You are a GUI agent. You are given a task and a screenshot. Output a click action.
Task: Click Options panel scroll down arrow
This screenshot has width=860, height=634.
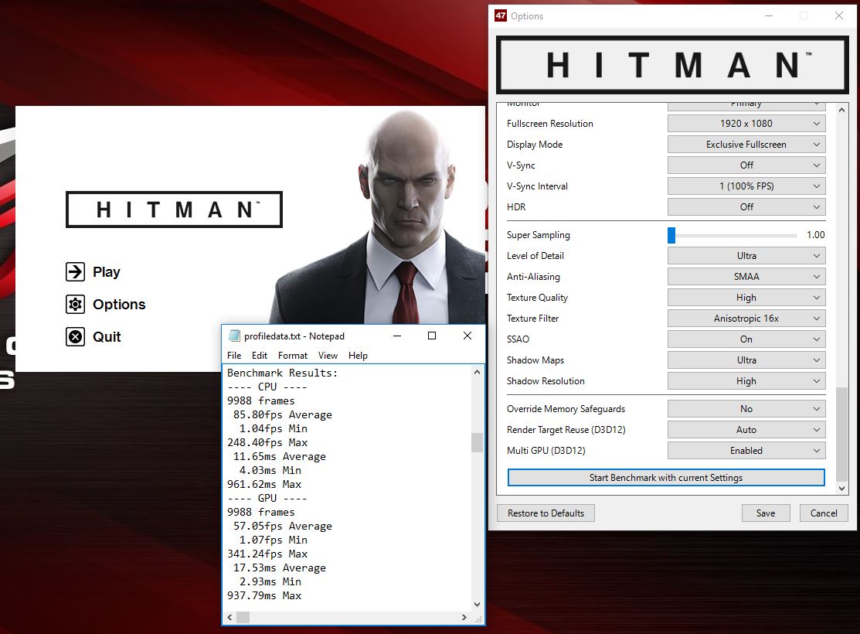coord(842,489)
